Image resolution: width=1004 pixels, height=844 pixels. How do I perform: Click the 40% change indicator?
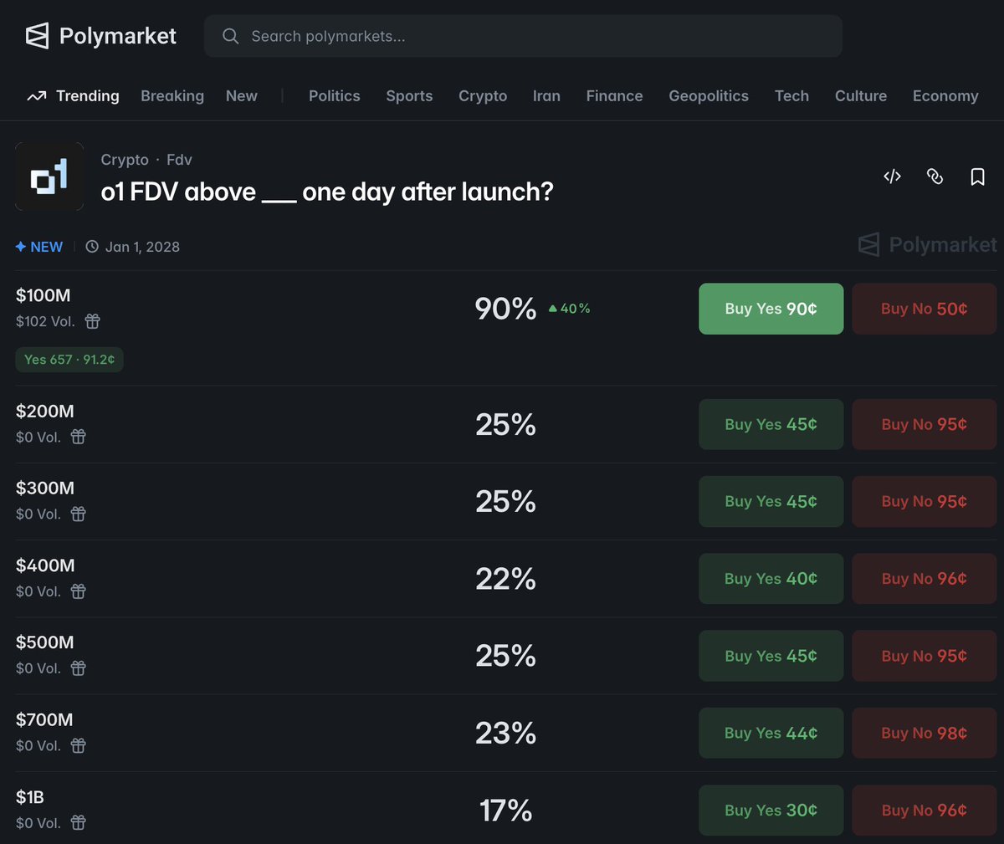pos(570,309)
